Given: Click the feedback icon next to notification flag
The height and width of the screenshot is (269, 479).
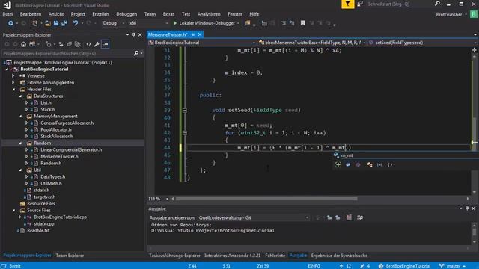Looking at the screenshot, I should click(360, 4).
